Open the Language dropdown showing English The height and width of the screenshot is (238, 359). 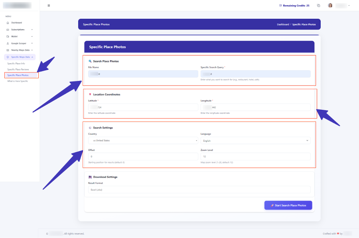[255, 141]
